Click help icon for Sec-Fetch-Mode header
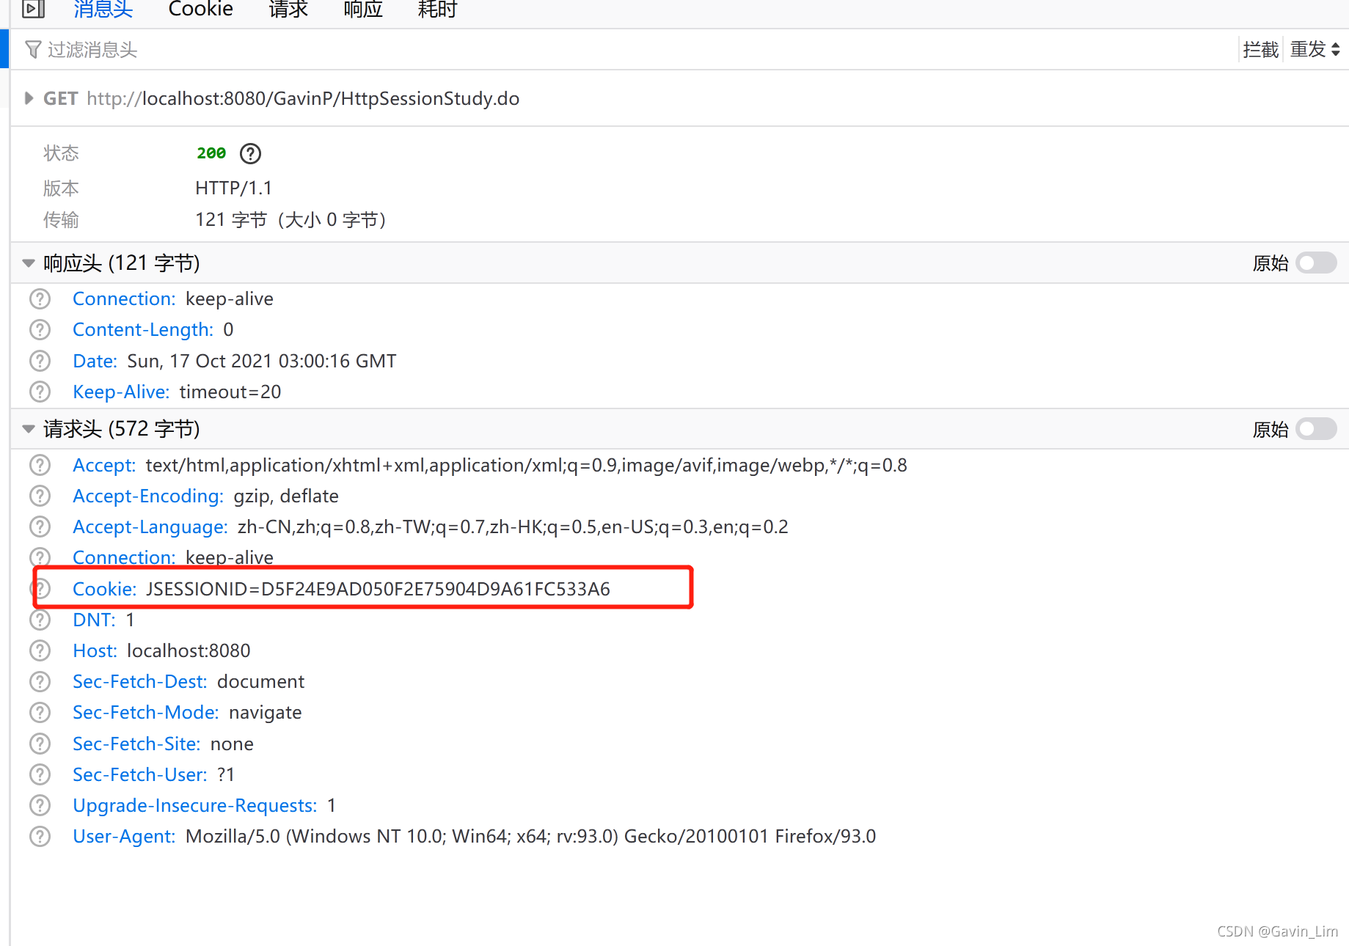This screenshot has height=946, width=1349. tap(40, 712)
